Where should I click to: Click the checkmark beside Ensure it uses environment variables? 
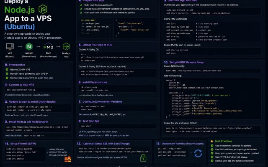click(81, 9)
